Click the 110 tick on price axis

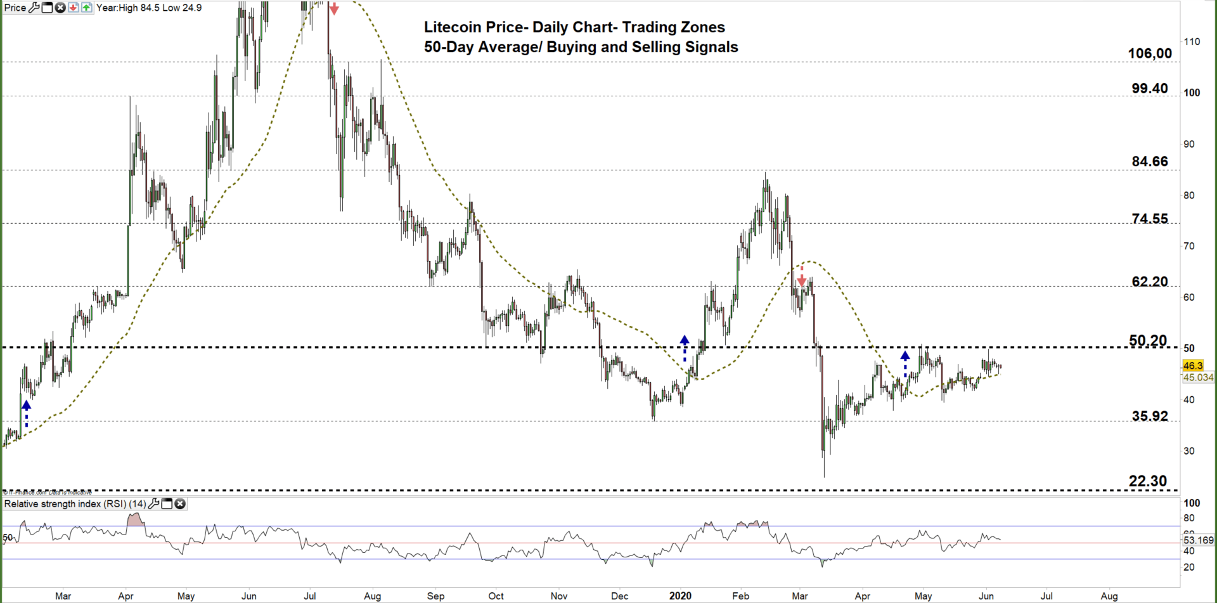[1192, 41]
